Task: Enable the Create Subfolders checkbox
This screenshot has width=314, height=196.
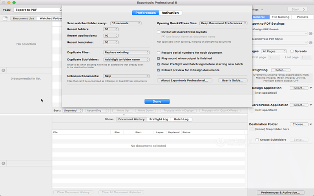Action: 257,140
